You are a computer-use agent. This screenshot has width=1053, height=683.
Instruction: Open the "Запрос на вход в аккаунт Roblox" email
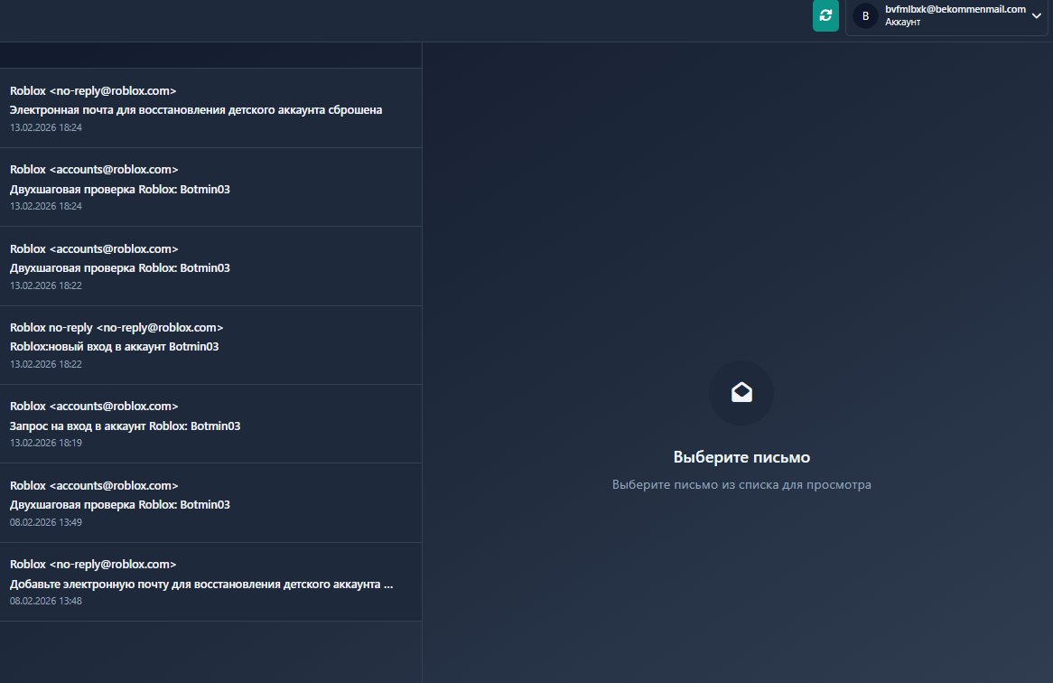210,424
